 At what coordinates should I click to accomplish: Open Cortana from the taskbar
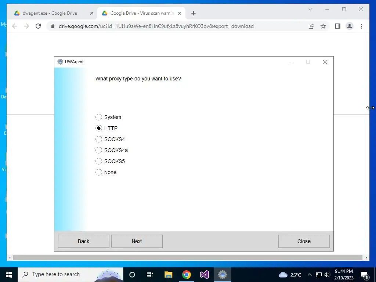132,275
